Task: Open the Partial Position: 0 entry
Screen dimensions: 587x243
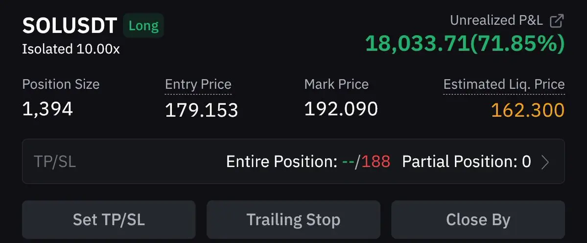Action: [x=467, y=162]
